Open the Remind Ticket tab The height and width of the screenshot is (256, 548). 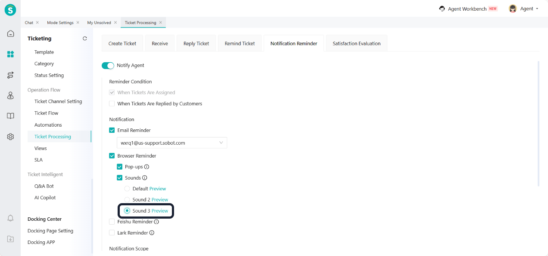click(240, 43)
